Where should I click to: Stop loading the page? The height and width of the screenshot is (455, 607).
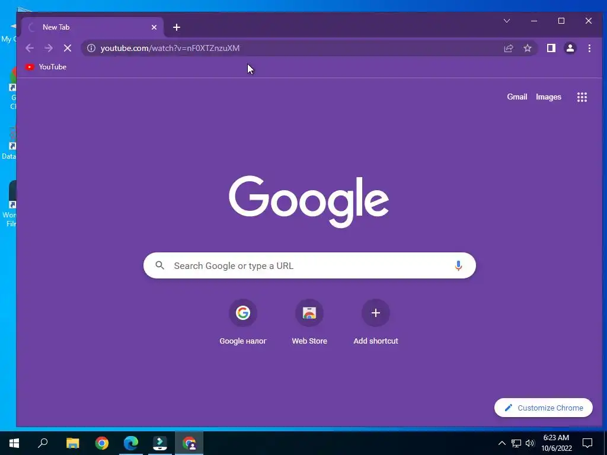[68, 48]
